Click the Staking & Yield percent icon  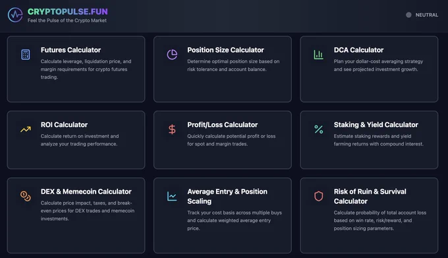[319, 129]
